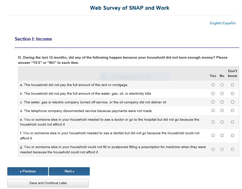Screen dimensions: 242x189
Task: Switch the survey language to Español
Action: [x=229, y=23]
